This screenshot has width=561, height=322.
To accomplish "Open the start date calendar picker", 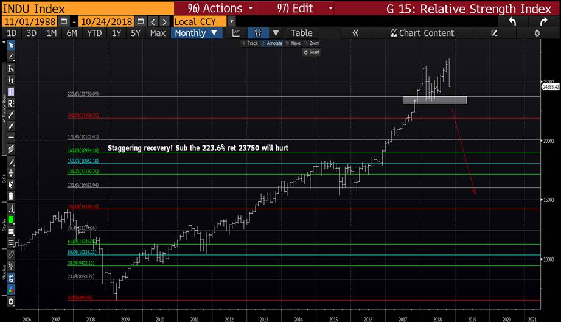I will pos(64,21).
